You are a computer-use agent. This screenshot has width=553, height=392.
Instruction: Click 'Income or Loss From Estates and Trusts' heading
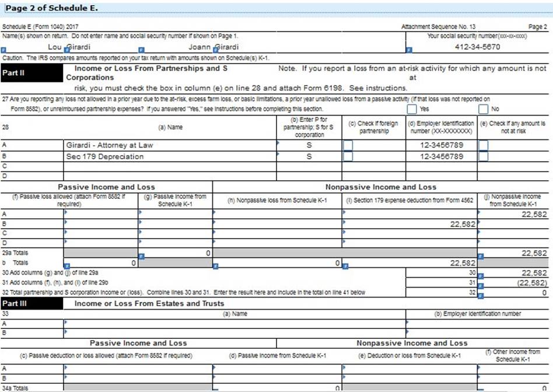coord(149,303)
